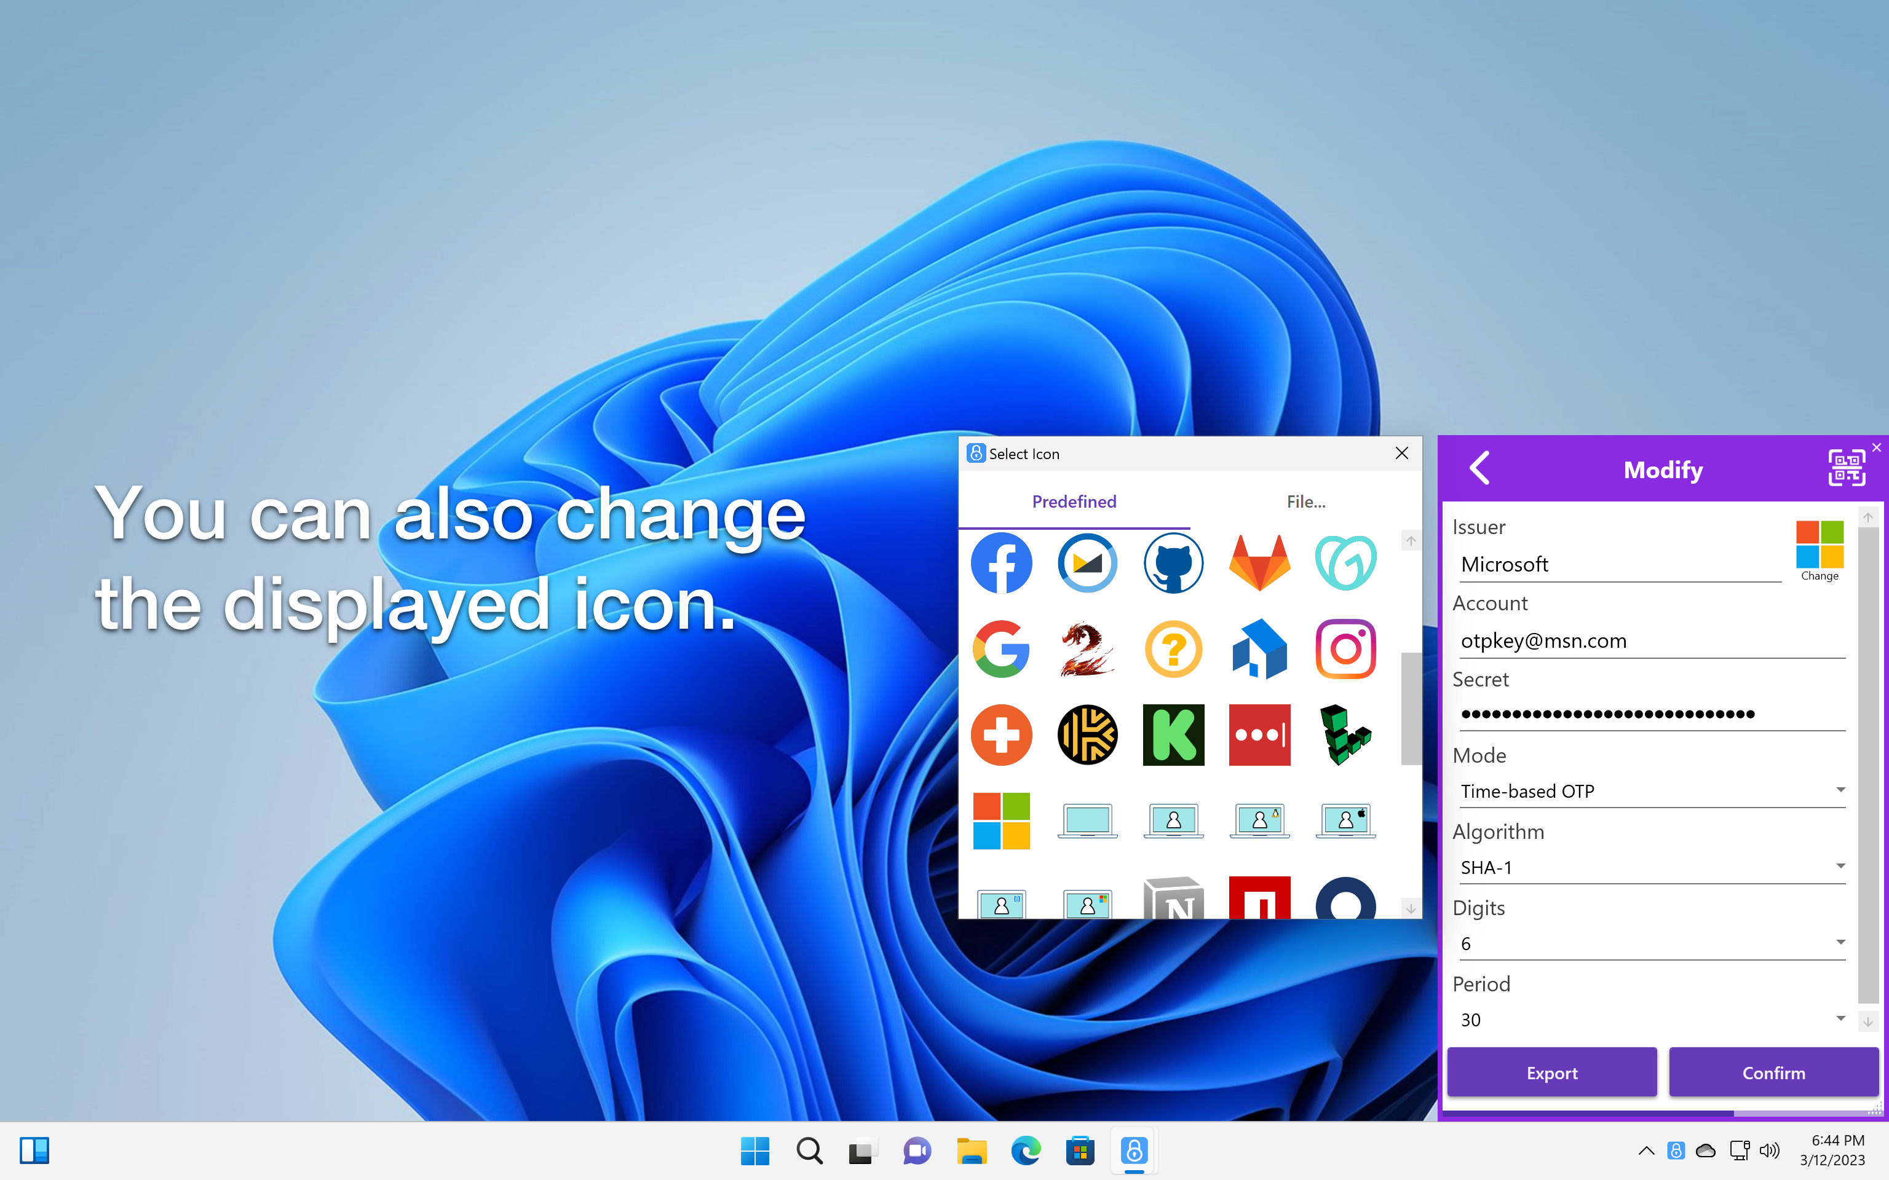Pick the Notion cube icon
This screenshot has width=1889, height=1180.
1173,905
